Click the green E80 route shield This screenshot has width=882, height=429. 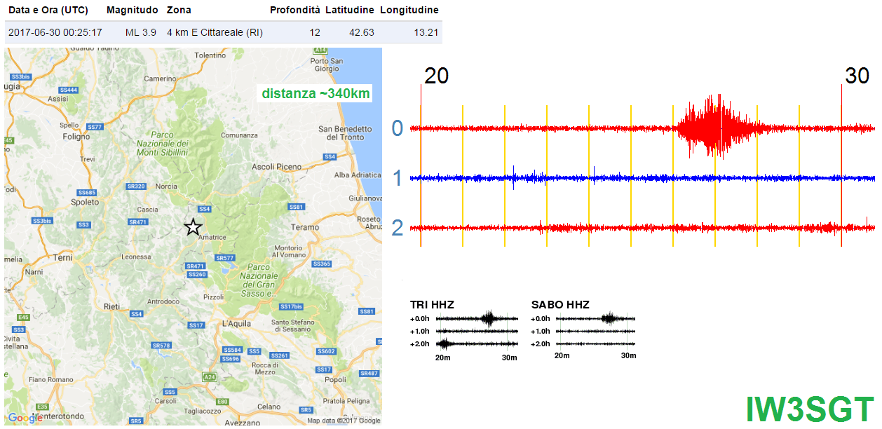(222, 401)
